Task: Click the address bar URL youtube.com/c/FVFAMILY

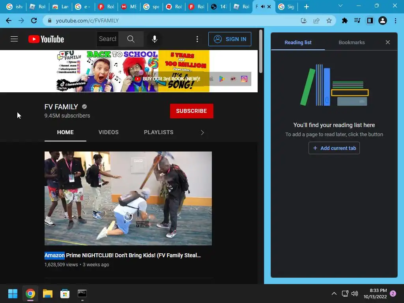Action: pyautogui.click(x=87, y=21)
